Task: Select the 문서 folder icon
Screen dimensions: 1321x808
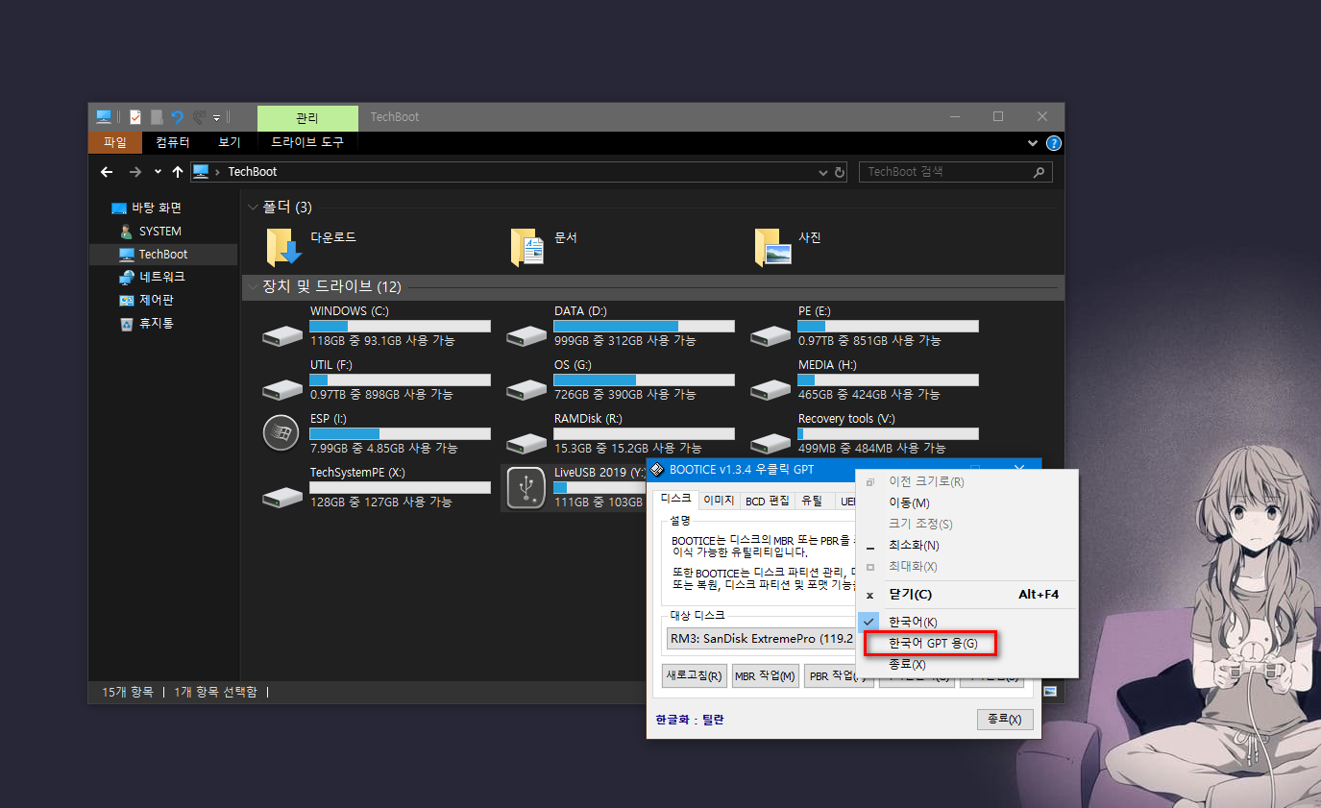Action: click(528, 247)
